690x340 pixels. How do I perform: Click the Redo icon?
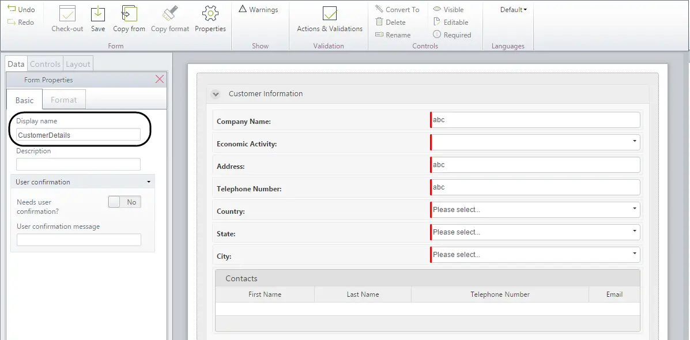pyautogui.click(x=12, y=22)
